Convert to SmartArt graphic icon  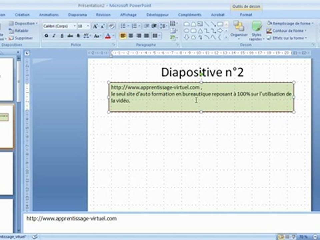[173, 38]
